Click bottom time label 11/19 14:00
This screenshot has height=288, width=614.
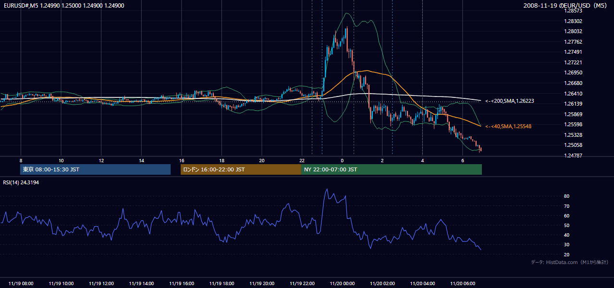[x=141, y=284]
